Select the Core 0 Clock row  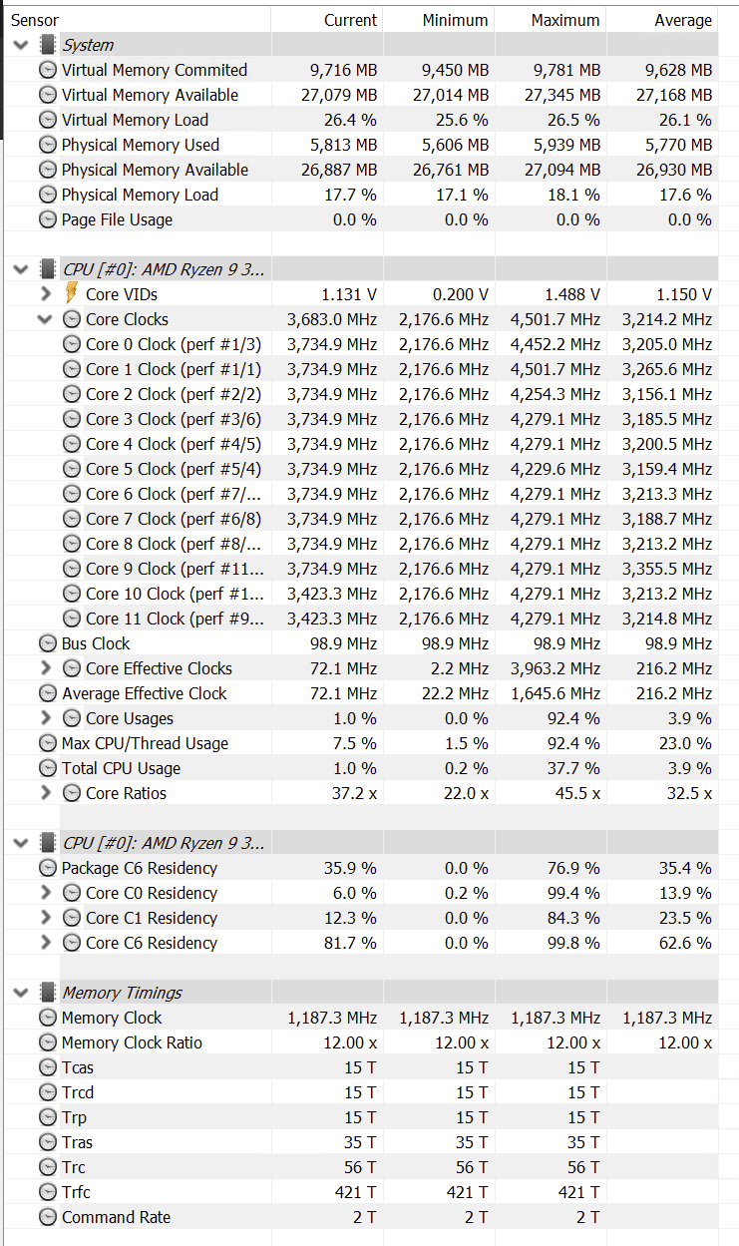pos(173,344)
